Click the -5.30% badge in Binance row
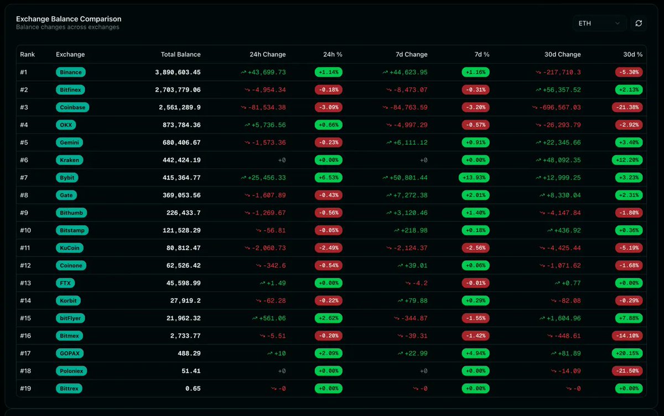 pos(629,72)
